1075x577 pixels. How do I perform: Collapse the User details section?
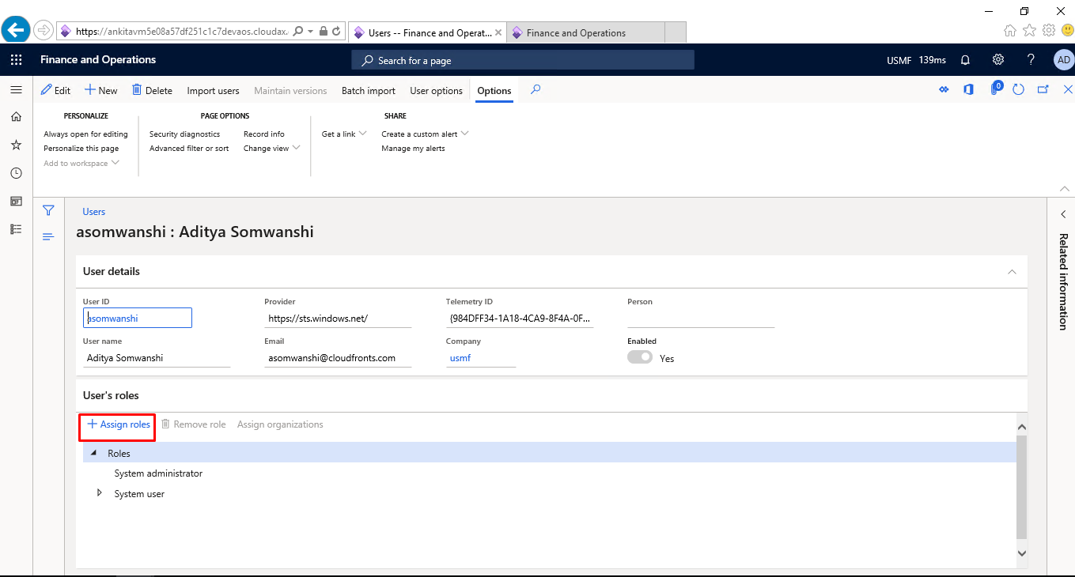point(1012,271)
